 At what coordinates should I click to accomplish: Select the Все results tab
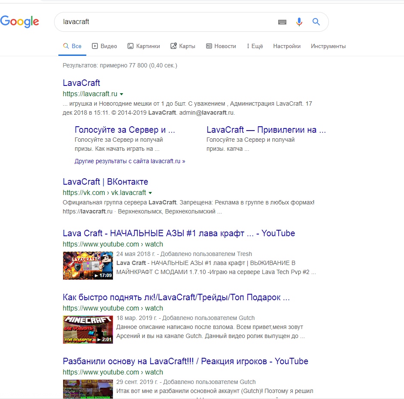click(x=73, y=46)
